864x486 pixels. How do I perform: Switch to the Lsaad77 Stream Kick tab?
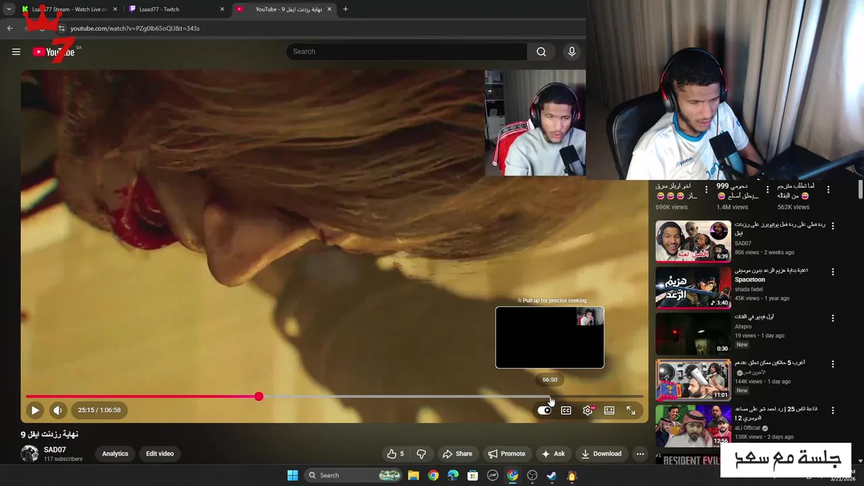coord(70,9)
